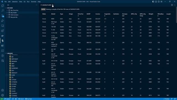Click the Origin column header
This screenshot has height=100, width=177.
pos(71,14)
